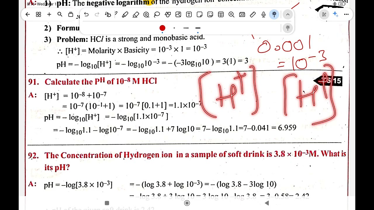
Task: Tap the Android recent apps button
Action: (x=107, y=203)
